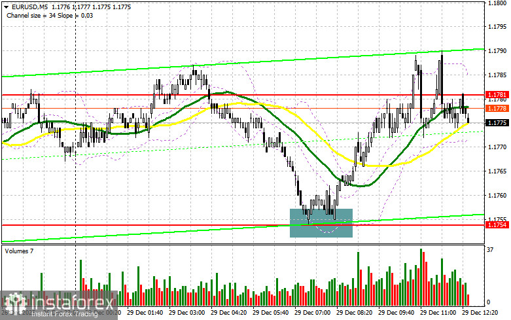The width and height of the screenshot is (511, 320).
Task: Click the 1.1790 price scale label
Action: click(497, 51)
